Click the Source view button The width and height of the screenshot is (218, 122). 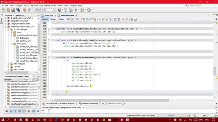click(45, 19)
